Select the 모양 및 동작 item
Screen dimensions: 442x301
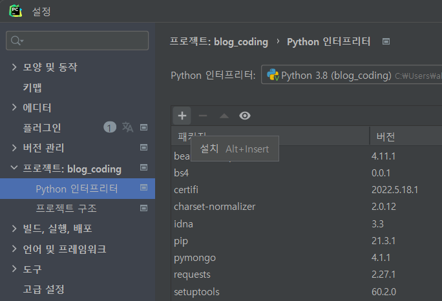[x=50, y=67]
